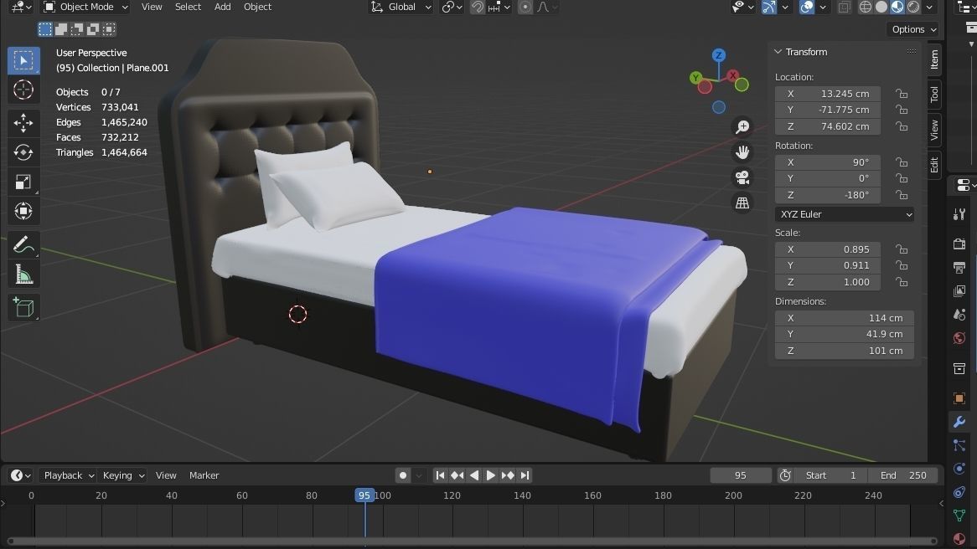977x549 pixels.
Task: Toggle proportional editing in header
Action: click(x=525, y=7)
